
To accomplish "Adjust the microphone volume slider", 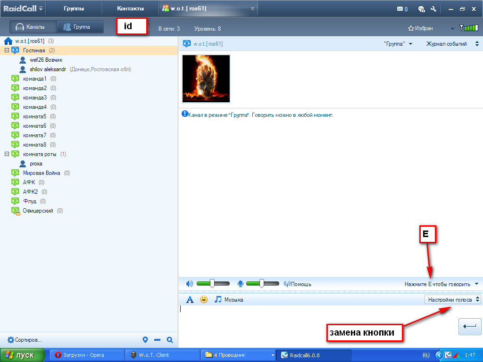I will tap(262, 283).
